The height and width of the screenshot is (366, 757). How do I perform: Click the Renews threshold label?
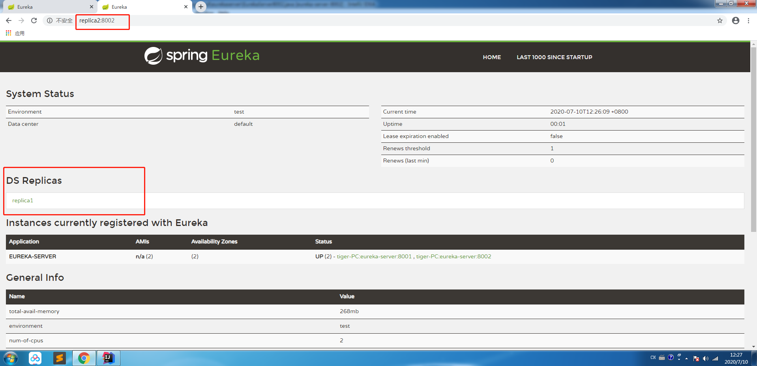(x=407, y=148)
